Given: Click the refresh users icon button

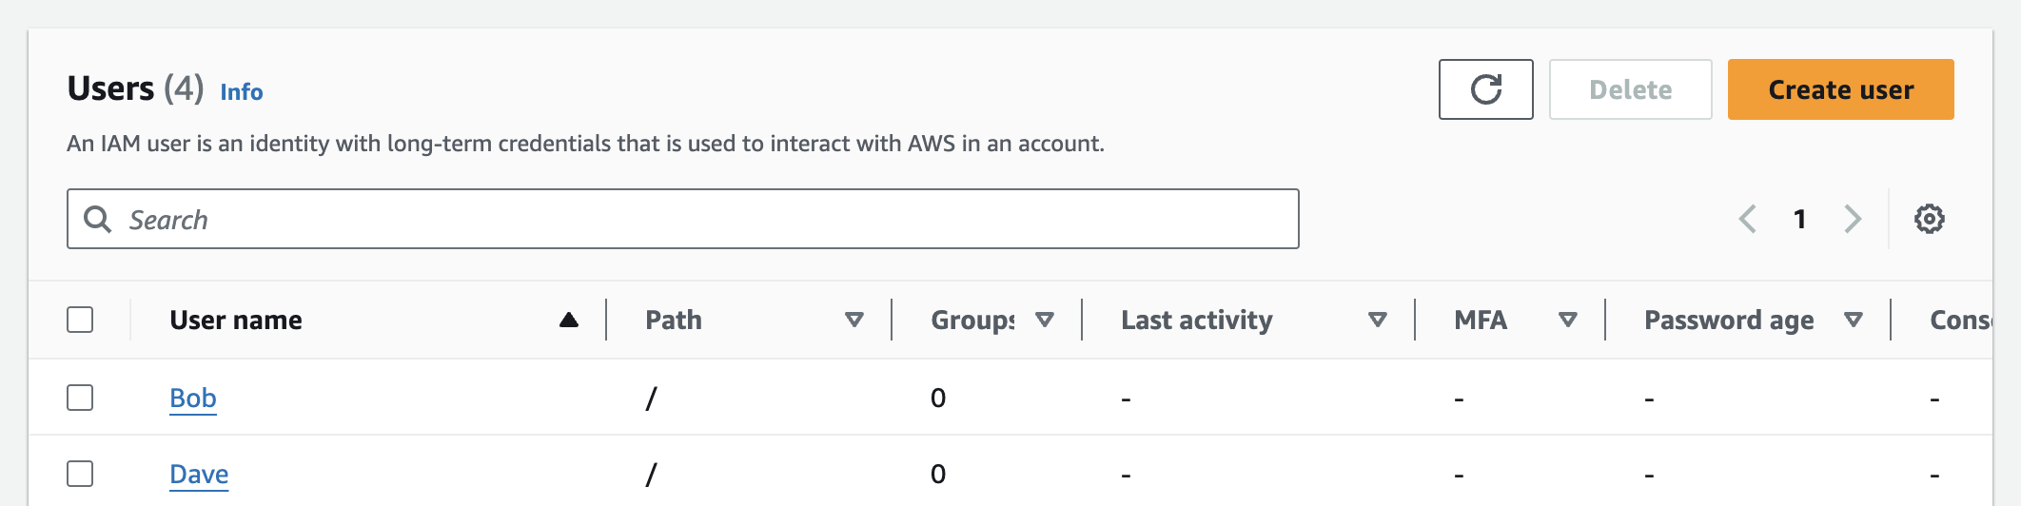Looking at the screenshot, I should 1485,89.
